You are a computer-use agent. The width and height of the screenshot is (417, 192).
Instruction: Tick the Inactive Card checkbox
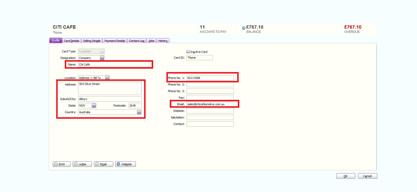click(188, 52)
